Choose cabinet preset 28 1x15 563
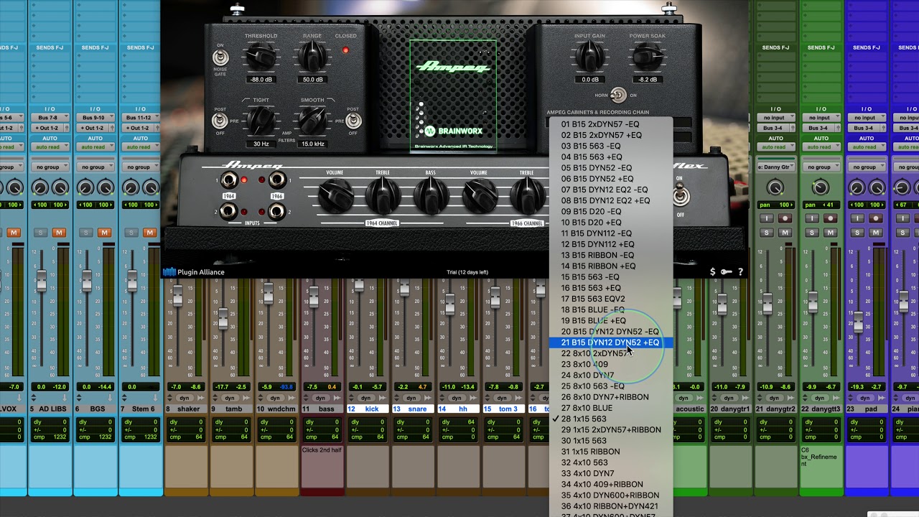 pos(611,419)
